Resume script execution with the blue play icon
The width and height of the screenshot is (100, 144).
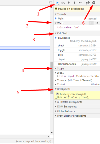(57, 3)
